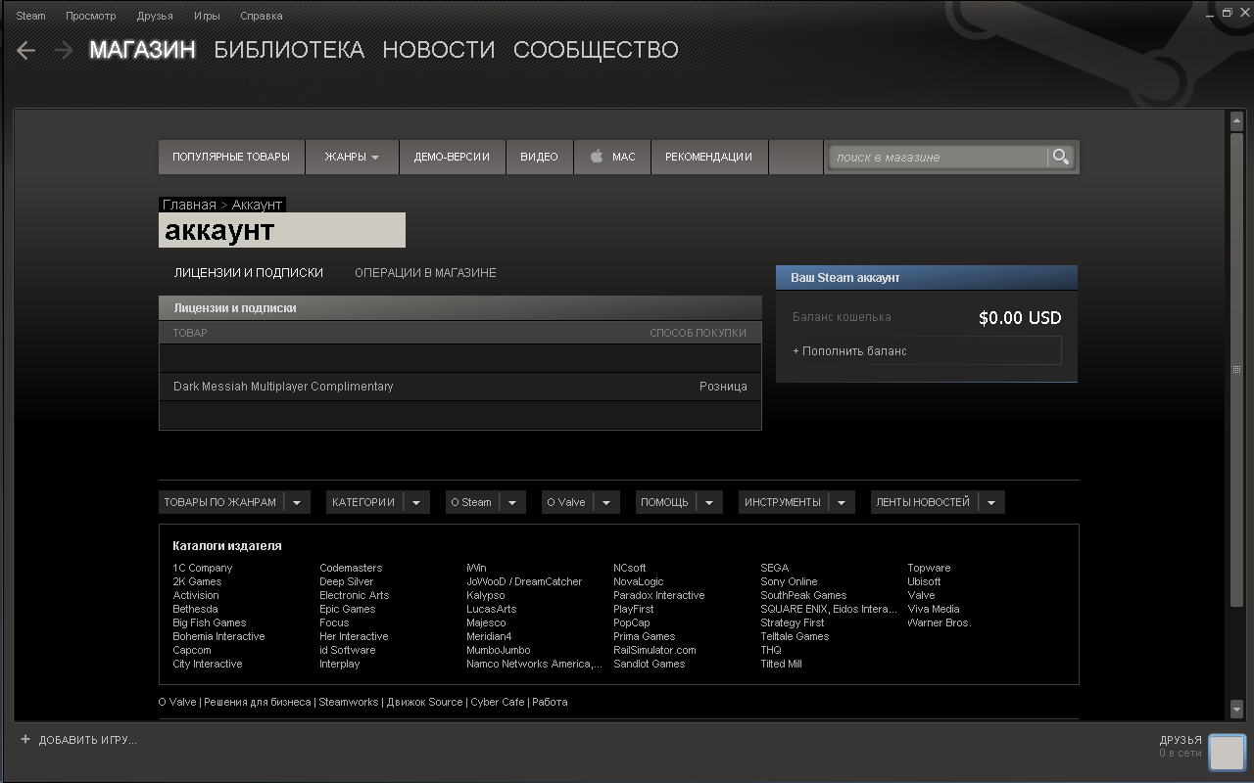Switch to the НОВОСТИ section
Viewport: 1254px width, 783px height.
(x=439, y=50)
